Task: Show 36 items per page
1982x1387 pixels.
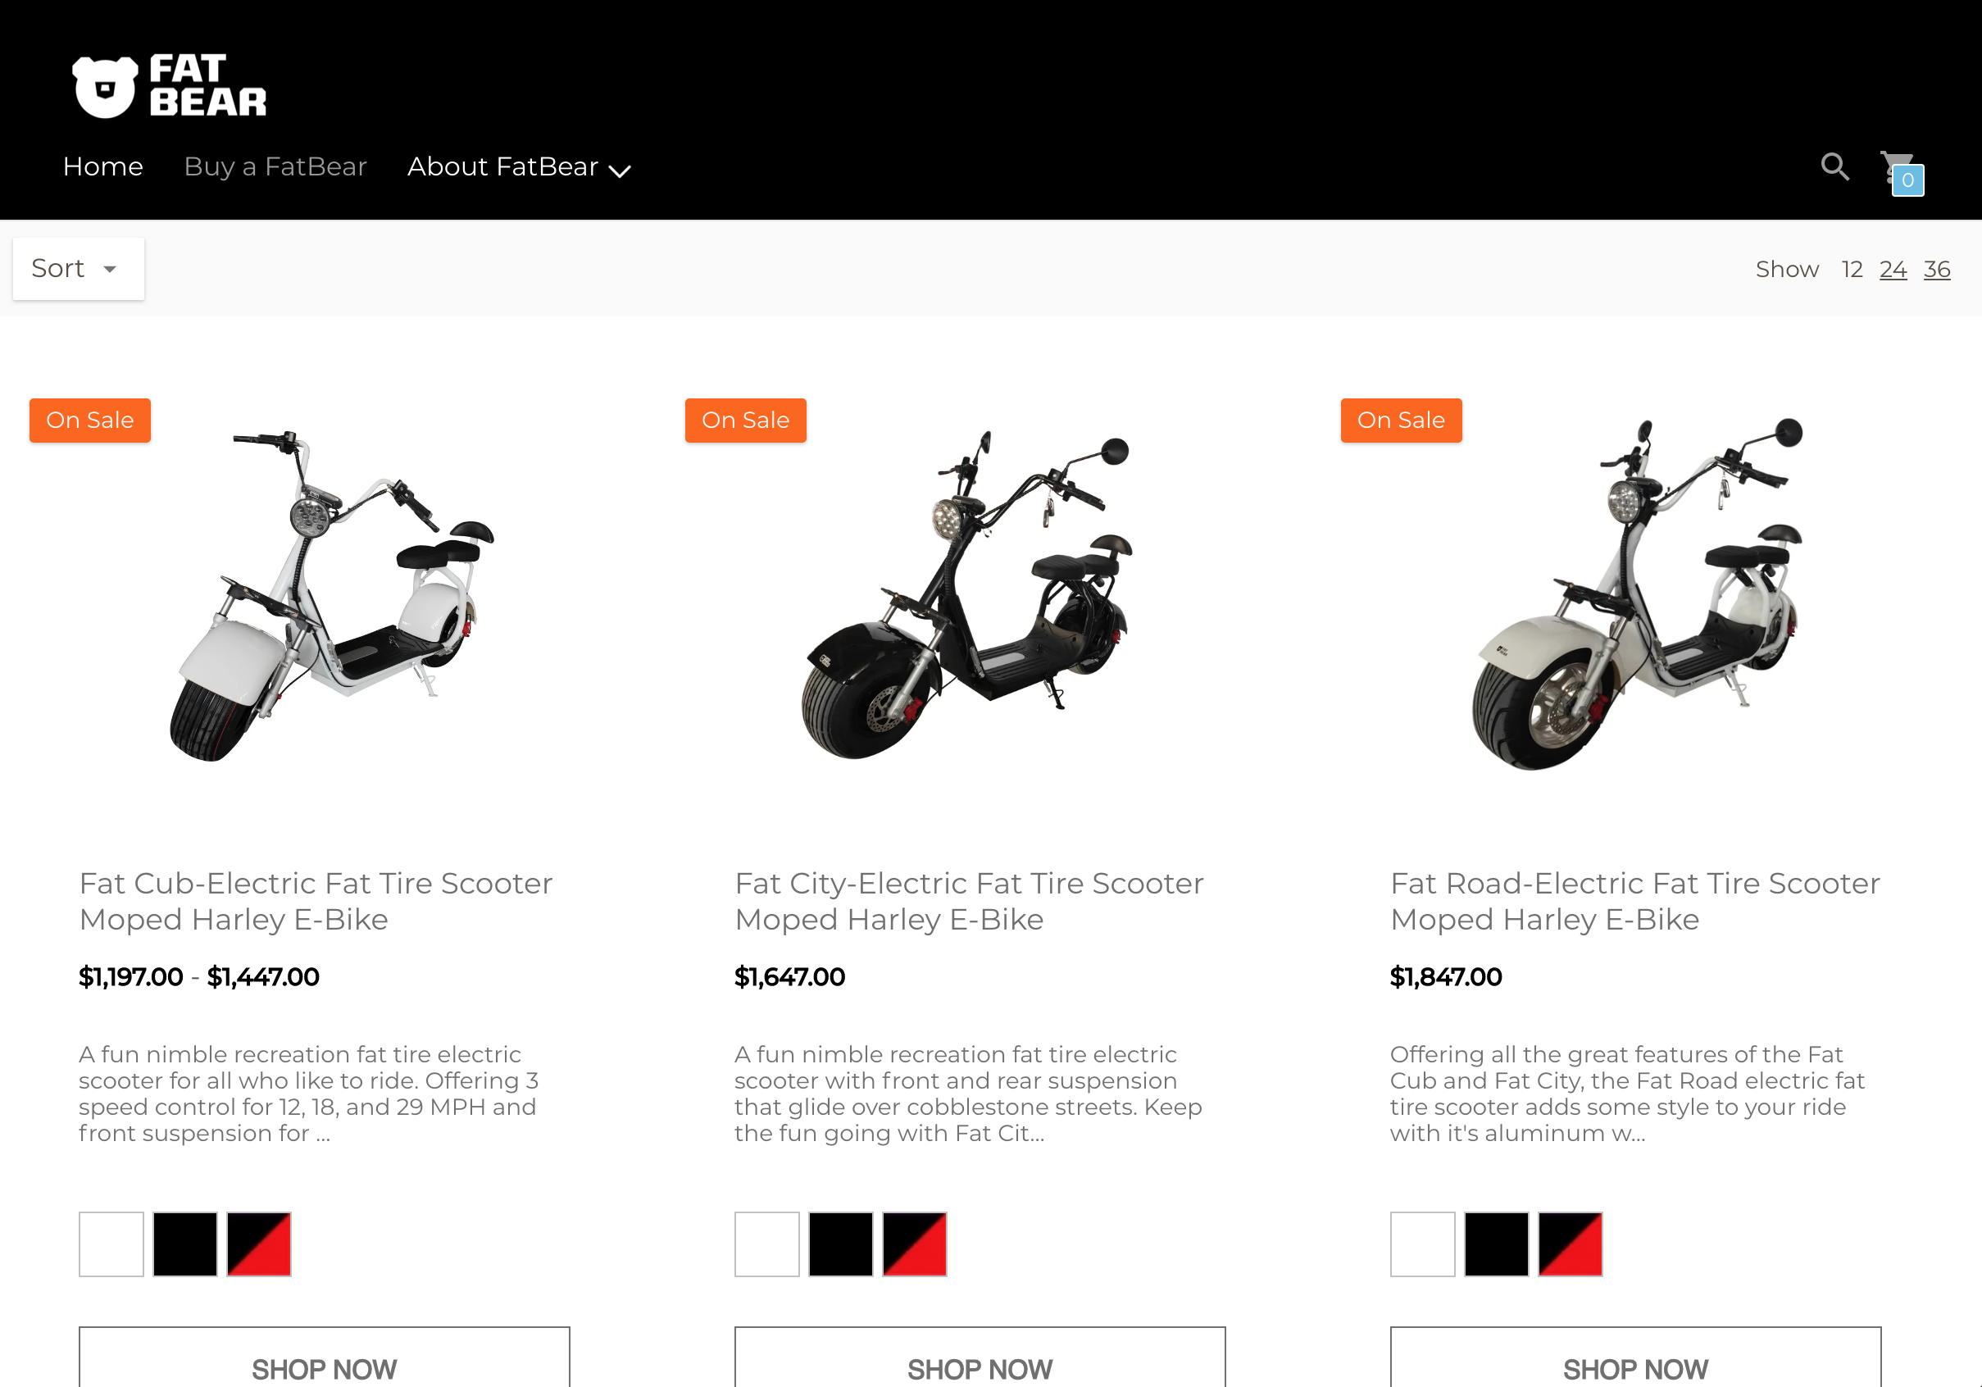Action: pyautogui.click(x=1936, y=270)
